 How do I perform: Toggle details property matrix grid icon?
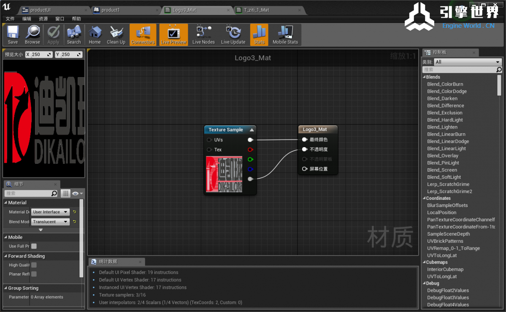(x=65, y=194)
